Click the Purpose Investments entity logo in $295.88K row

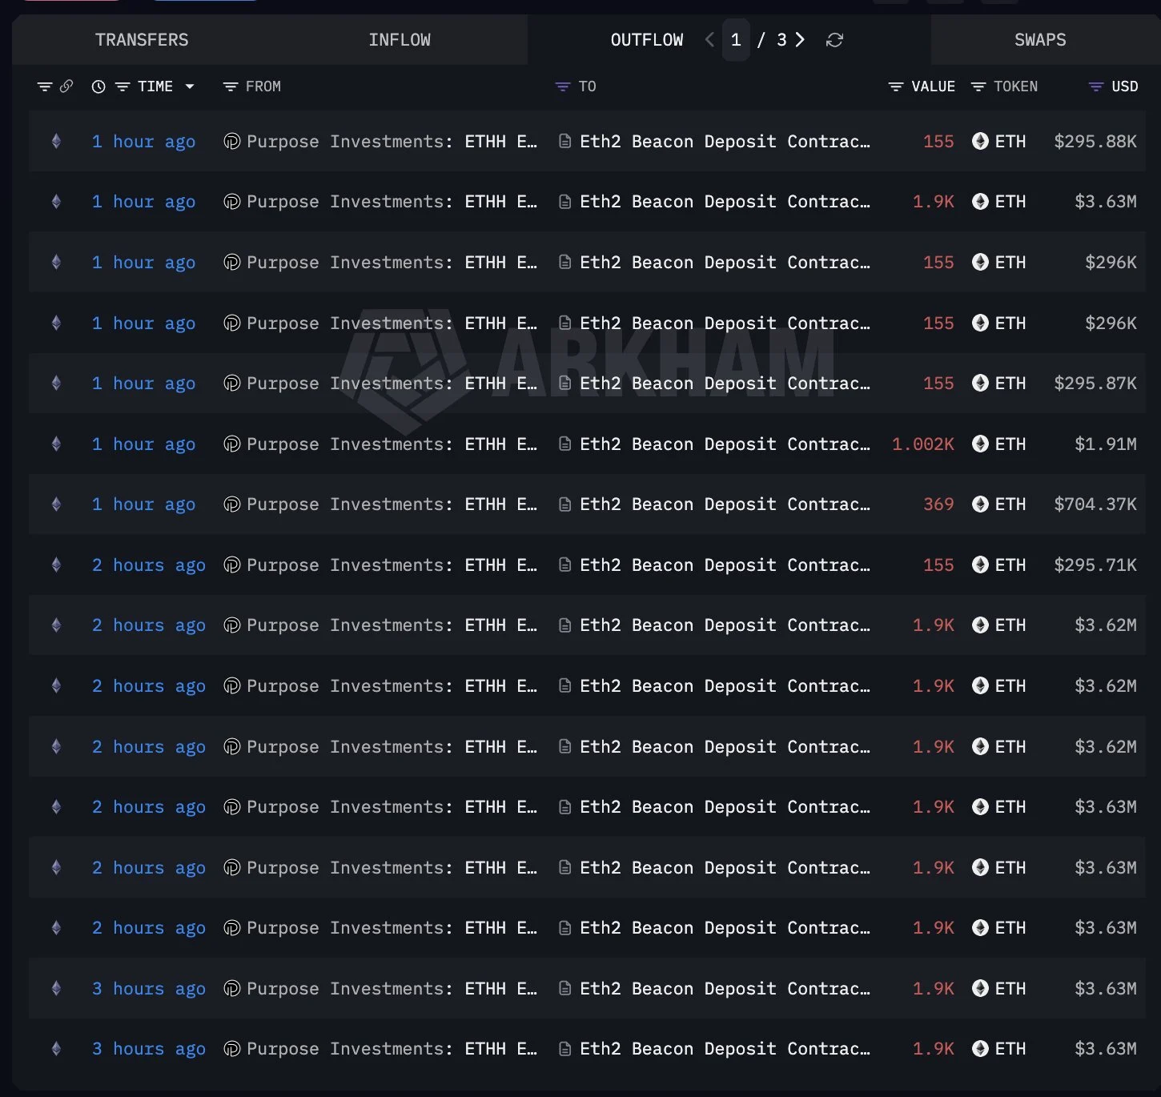tap(232, 142)
